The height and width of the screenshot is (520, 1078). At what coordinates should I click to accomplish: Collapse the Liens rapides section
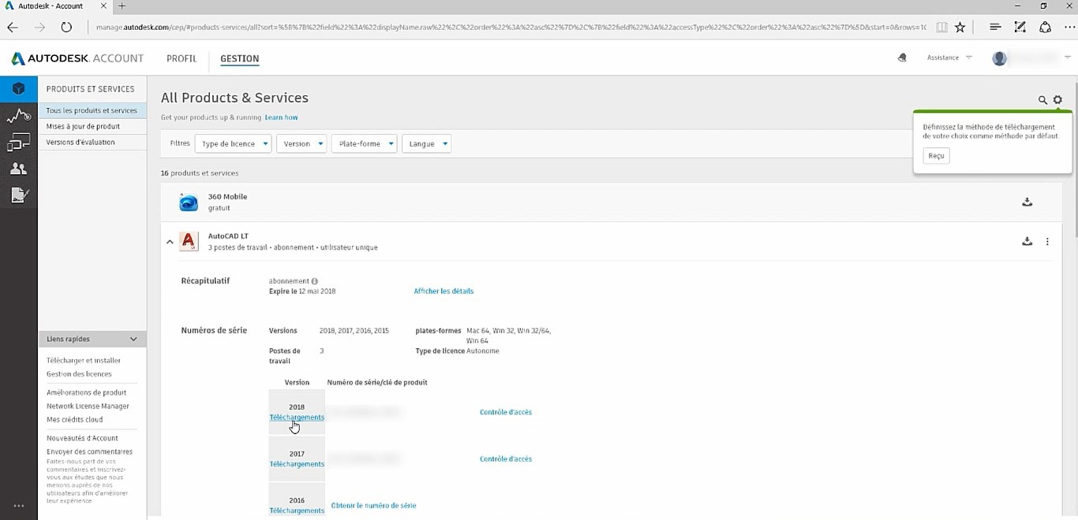[x=133, y=339]
